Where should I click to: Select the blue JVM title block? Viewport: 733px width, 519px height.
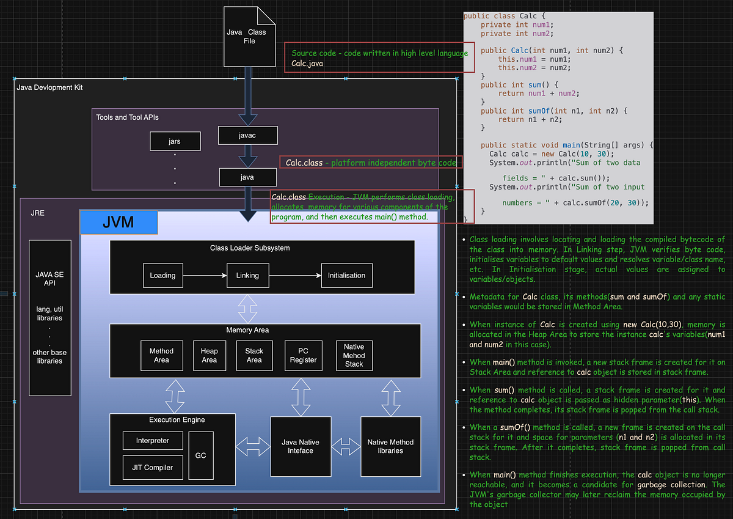coord(119,222)
